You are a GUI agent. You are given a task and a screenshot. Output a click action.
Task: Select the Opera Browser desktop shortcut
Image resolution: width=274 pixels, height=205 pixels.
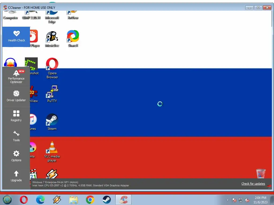click(52, 68)
